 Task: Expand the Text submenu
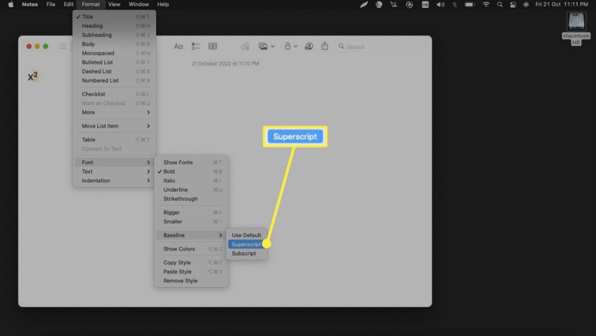[115, 171]
